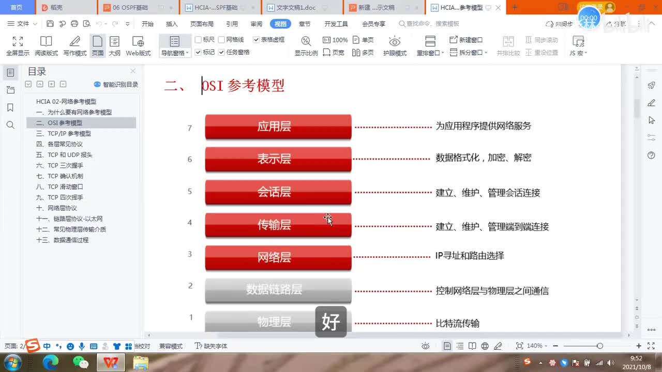The height and width of the screenshot is (372, 662).
Task: Go to TCP/IP 参考模型 in outline
Action: (x=64, y=133)
